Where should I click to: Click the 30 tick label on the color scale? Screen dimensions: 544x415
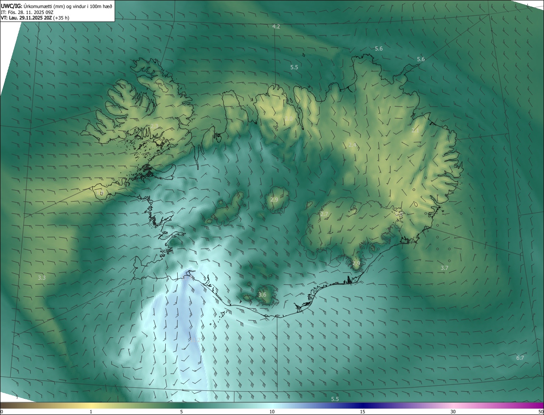453,412
